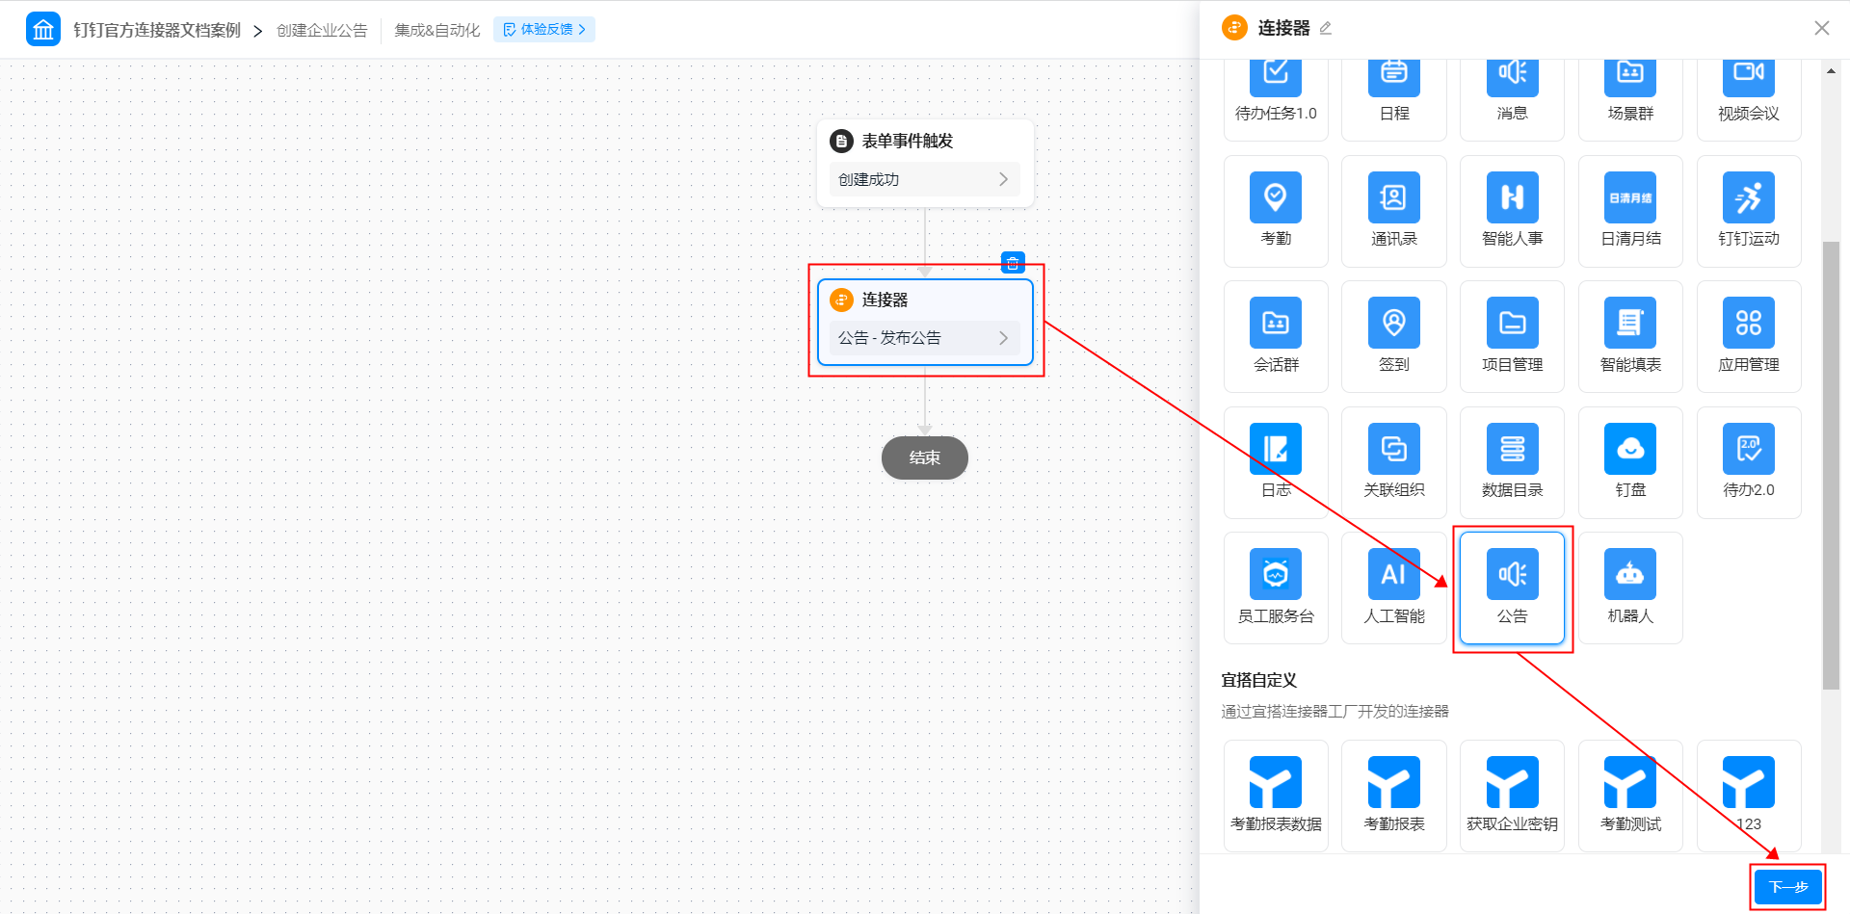Click the 创建企业公告 page title
Screen dimensions: 1850x914
322,30
